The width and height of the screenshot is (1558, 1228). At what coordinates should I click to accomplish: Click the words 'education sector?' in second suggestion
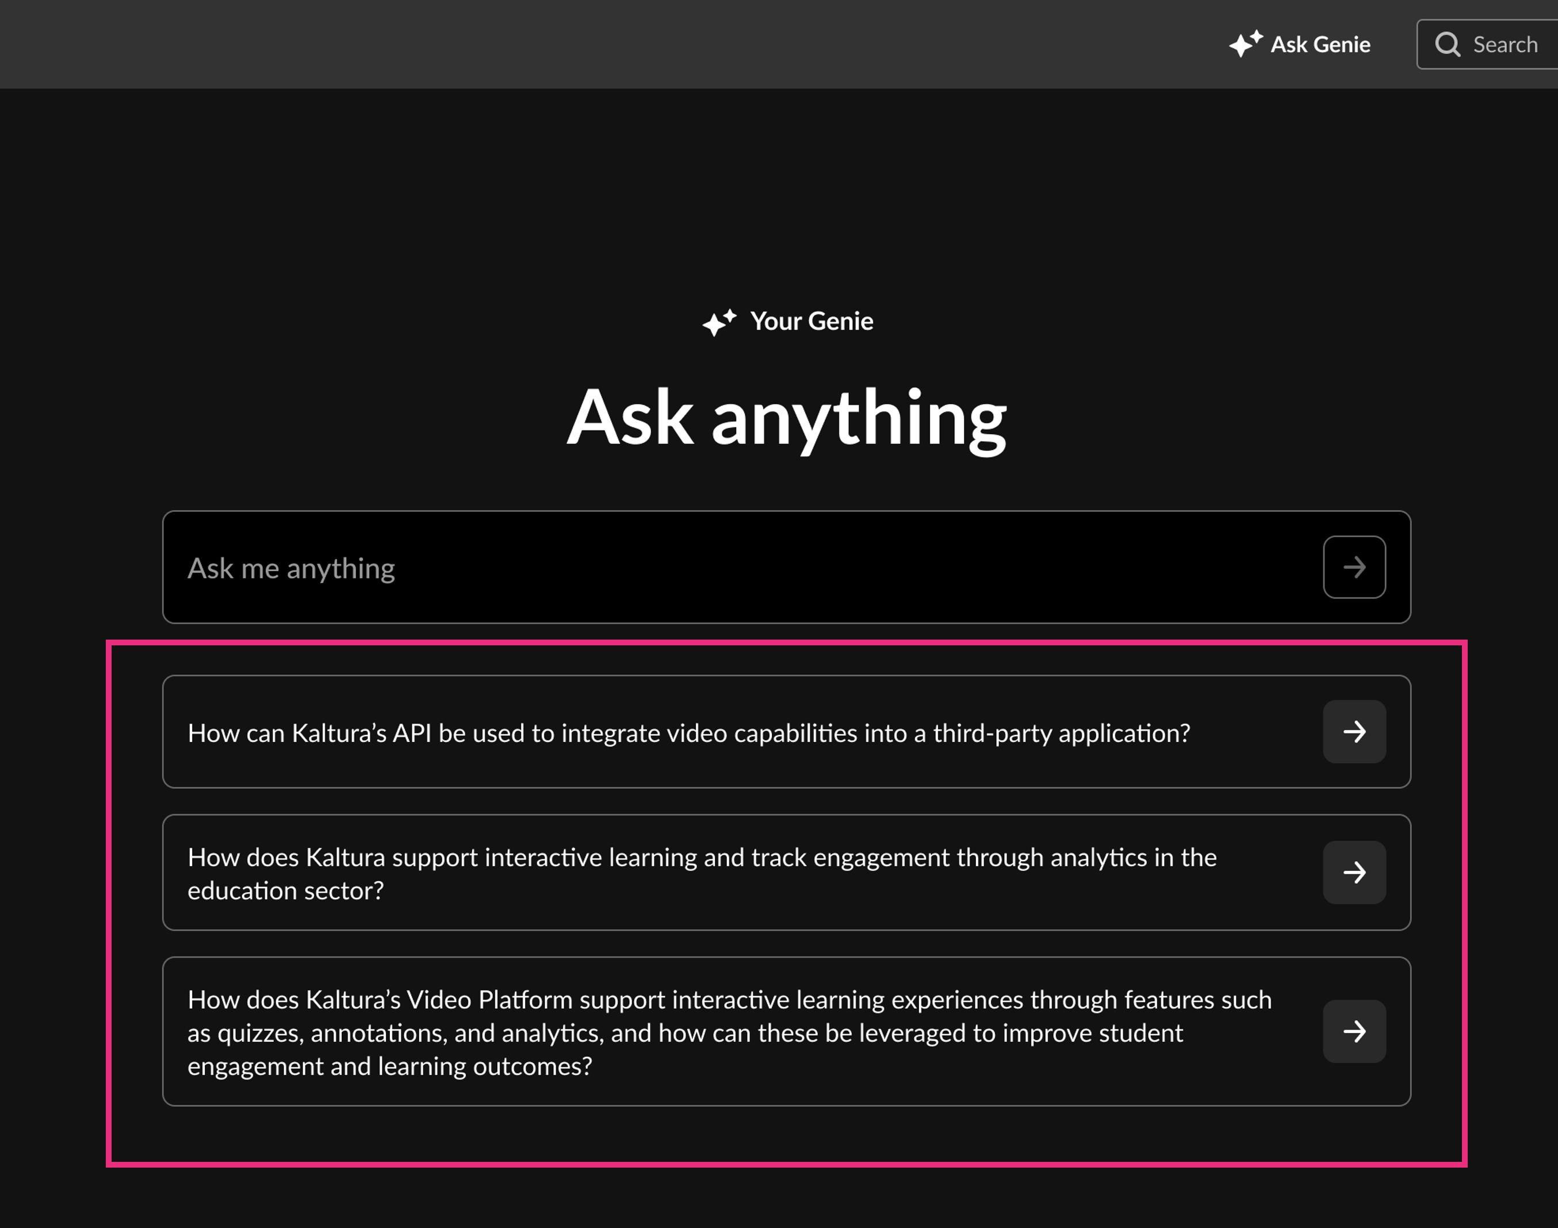(285, 892)
